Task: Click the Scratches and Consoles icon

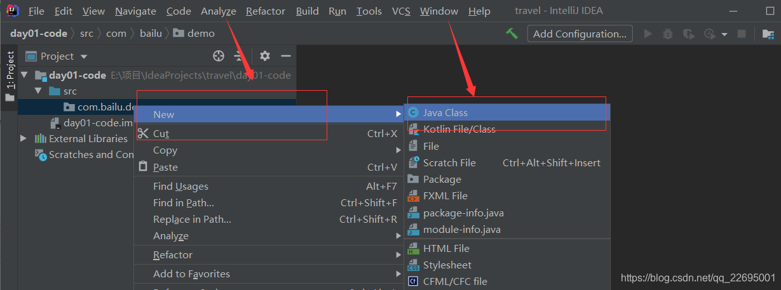Action: click(41, 155)
